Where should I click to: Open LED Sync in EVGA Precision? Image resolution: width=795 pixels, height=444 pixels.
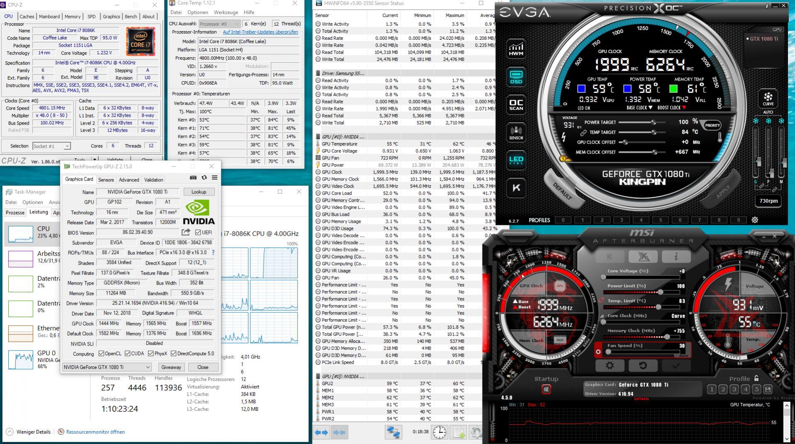516,160
